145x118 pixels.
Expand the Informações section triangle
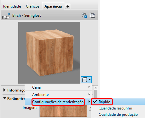4,90
